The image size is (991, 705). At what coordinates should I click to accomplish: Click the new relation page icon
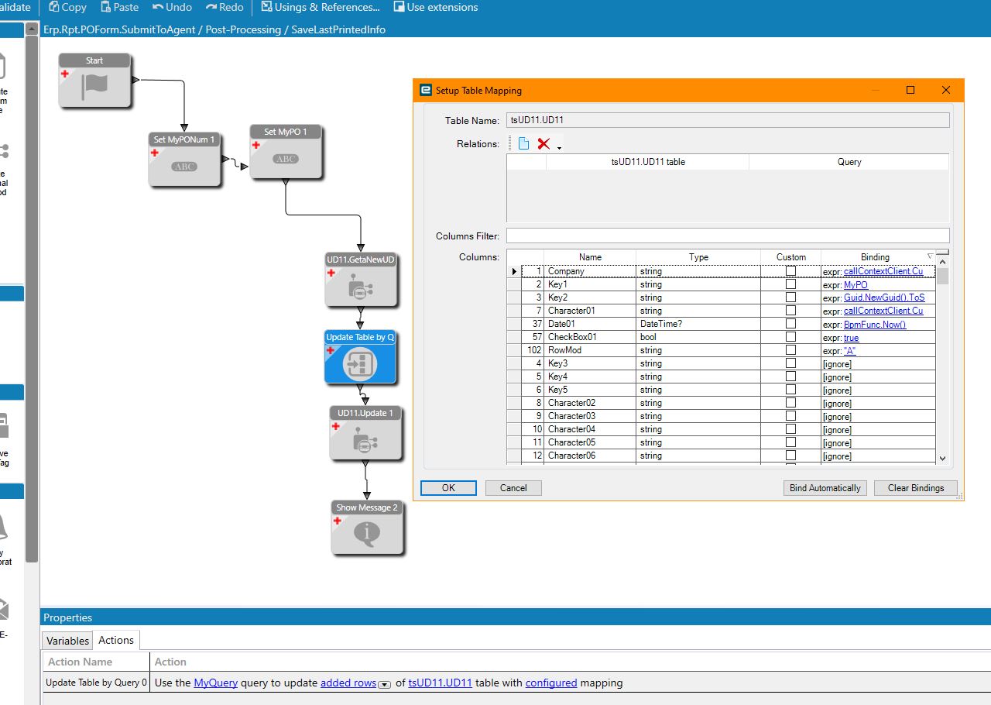pyautogui.click(x=523, y=144)
